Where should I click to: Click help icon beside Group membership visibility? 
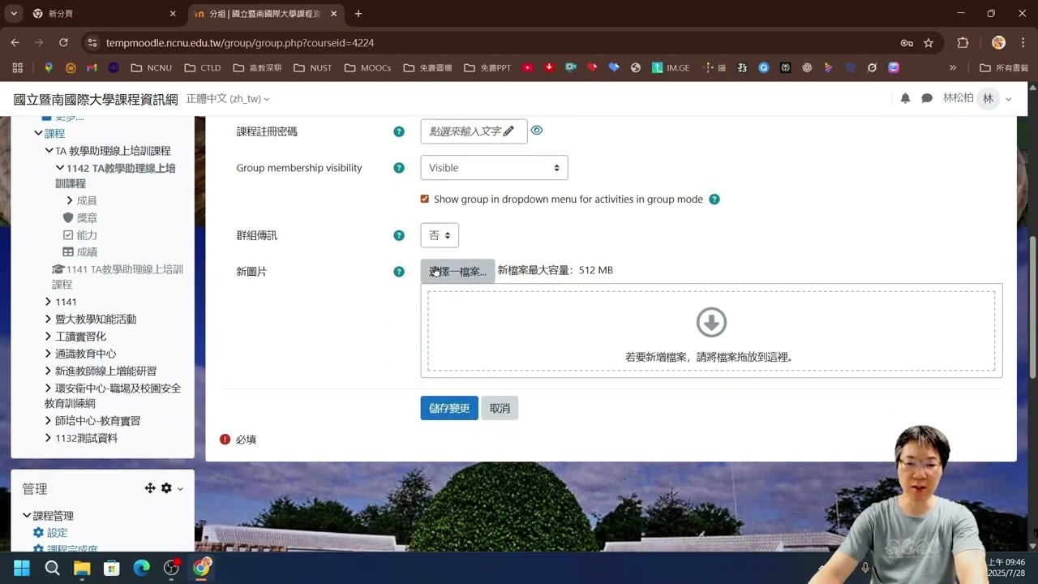click(x=399, y=168)
